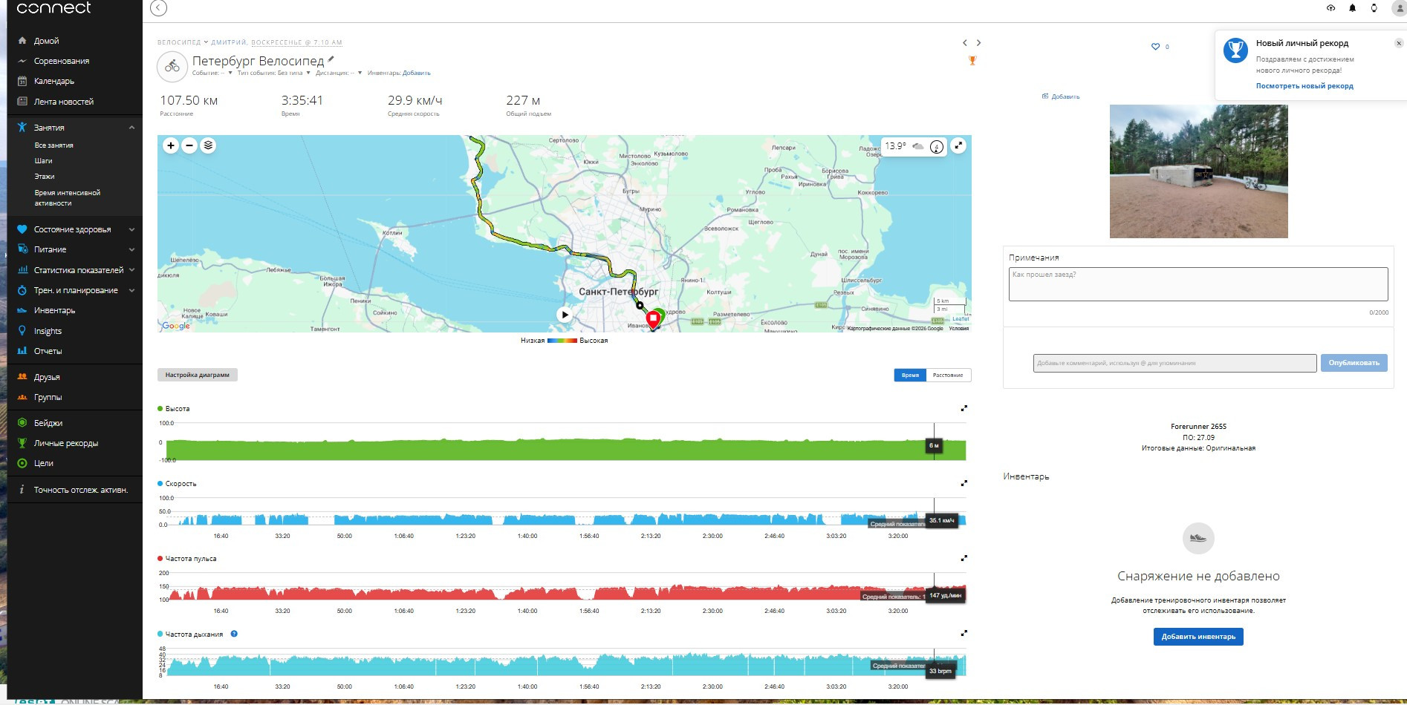Click the Примечания notes text field
Screen dimensions: 1407x705
click(1198, 284)
